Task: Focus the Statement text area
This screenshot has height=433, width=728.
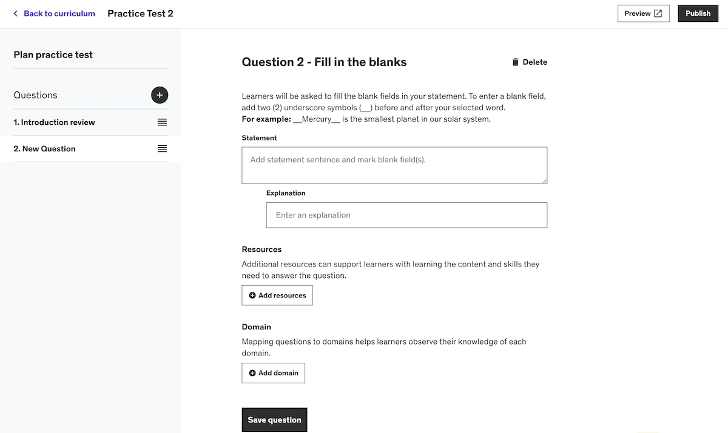Action: point(394,165)
